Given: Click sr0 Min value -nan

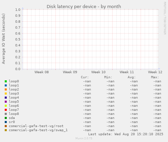Looking at the screenshot, I should (111, 122).
